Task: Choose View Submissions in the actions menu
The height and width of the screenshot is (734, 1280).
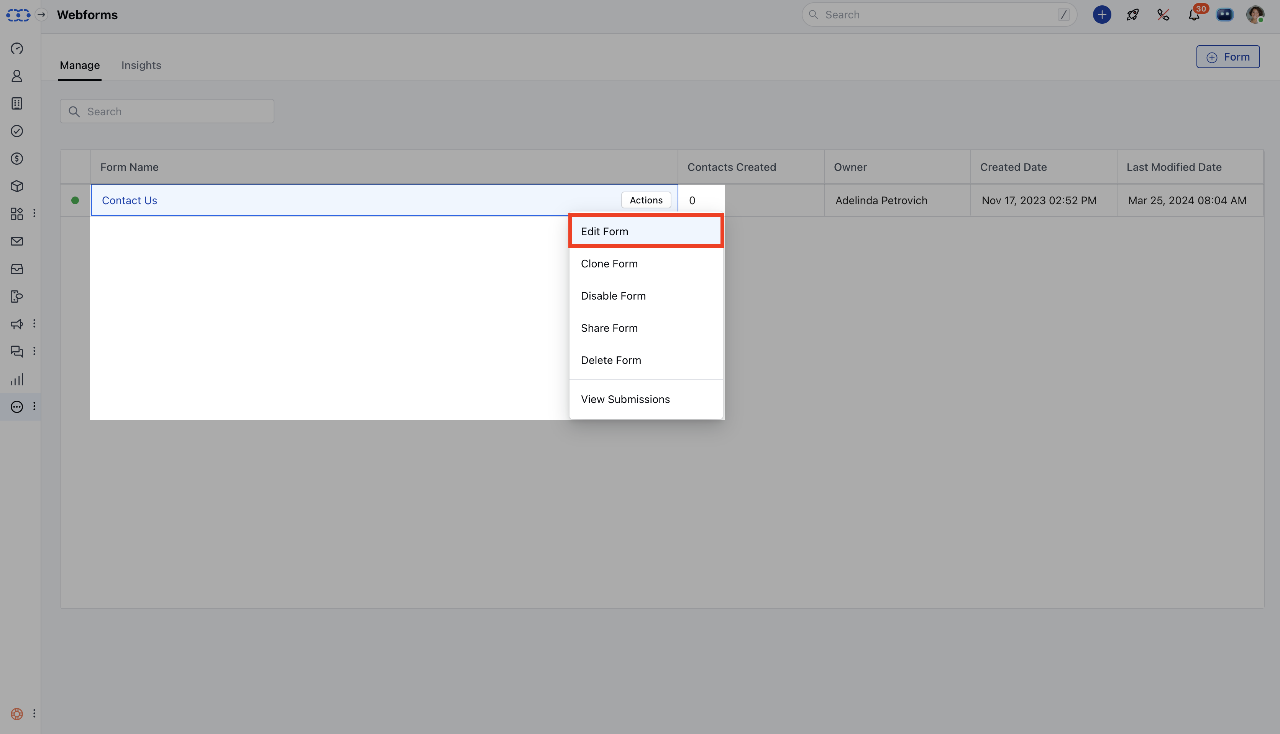Action: (x=646, y=399)
